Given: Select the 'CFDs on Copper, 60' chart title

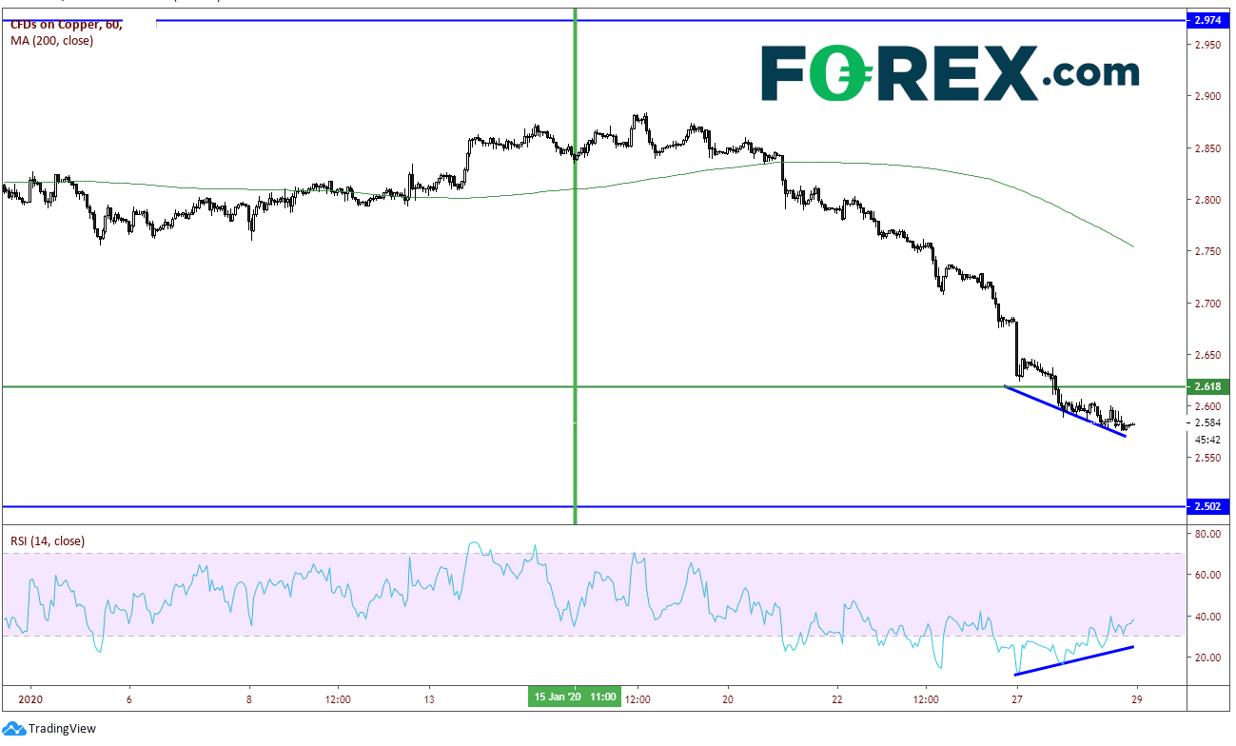Looking at the screenshot, I should (66, 25).
